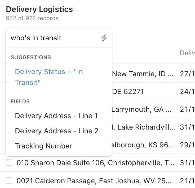Focus the "who's in transit" search field
The image size is (195, 188).
(x=53, y=38)
